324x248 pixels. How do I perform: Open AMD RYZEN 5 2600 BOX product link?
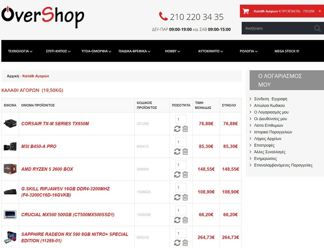click(47, 169)
